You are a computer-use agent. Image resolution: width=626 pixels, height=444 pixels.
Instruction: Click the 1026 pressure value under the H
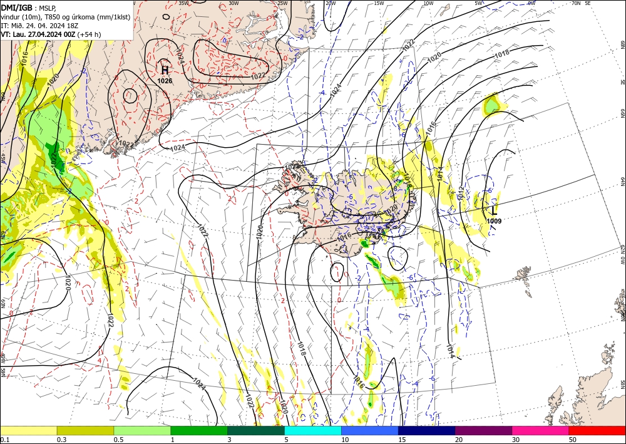coord(165,81)
